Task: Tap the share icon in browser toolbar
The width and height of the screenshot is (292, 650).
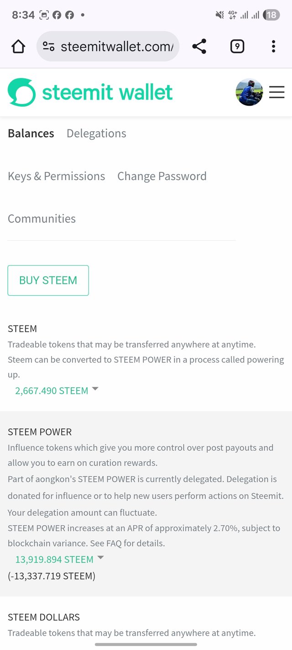Action: tap(199, 46)
